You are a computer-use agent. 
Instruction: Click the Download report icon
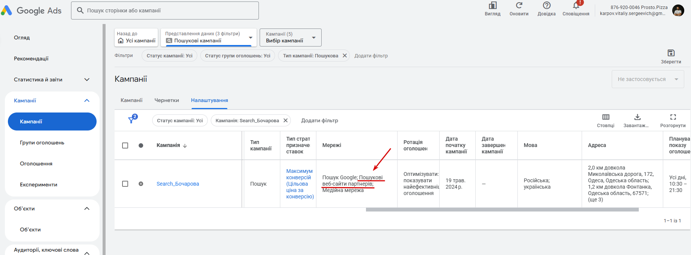click(x=637, y=117)
